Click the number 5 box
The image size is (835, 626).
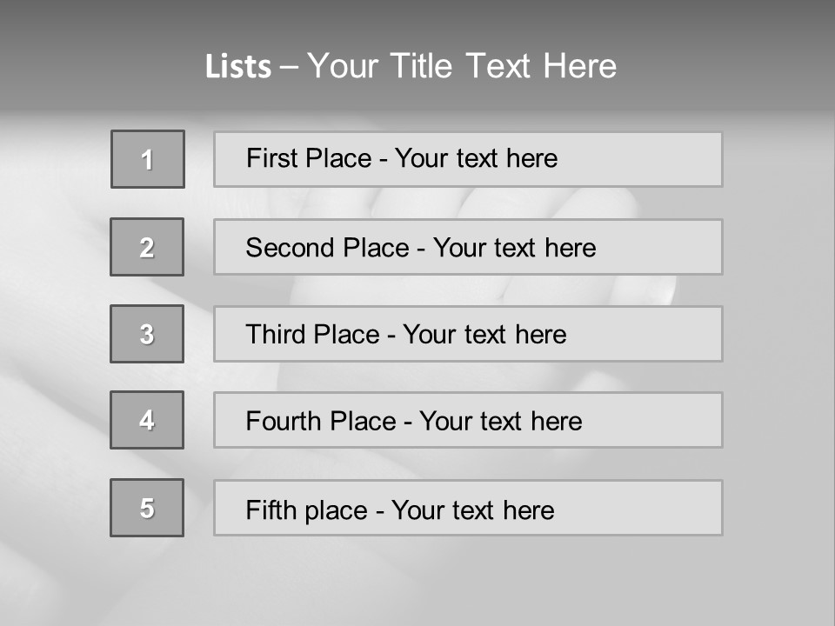coord(147,508)
